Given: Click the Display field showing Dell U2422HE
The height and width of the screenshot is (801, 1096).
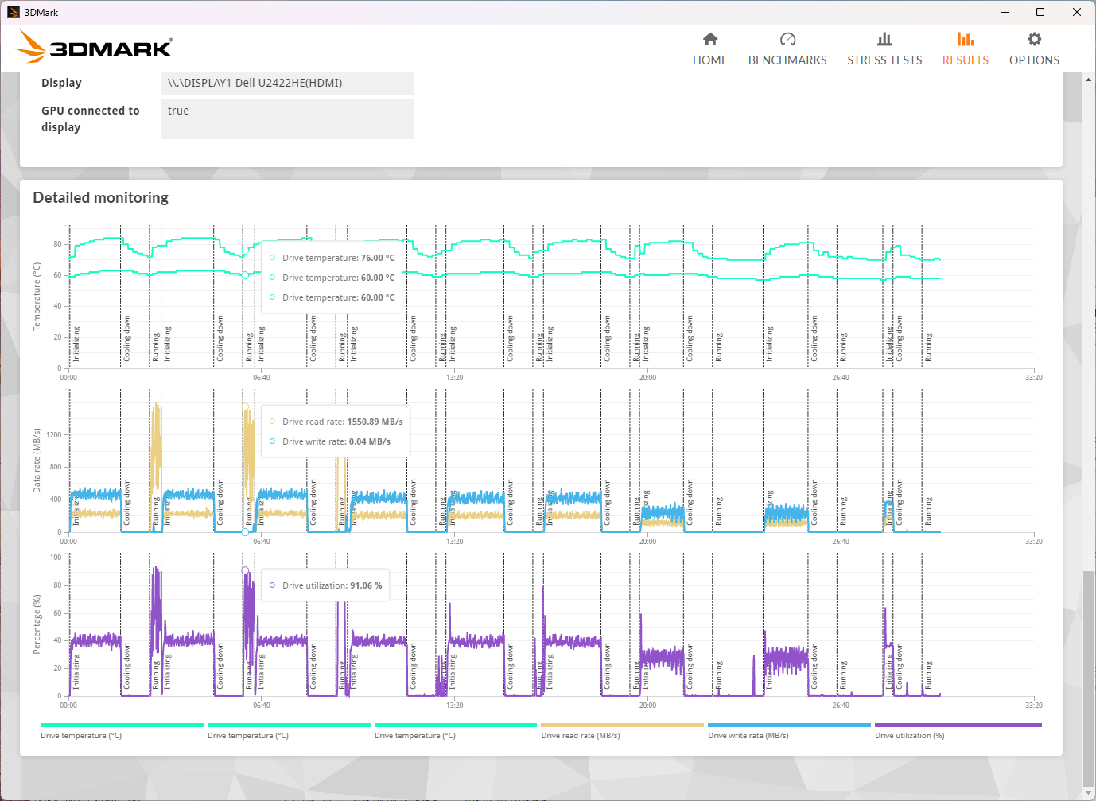Looking at the screenshot, I should [287, 83].
